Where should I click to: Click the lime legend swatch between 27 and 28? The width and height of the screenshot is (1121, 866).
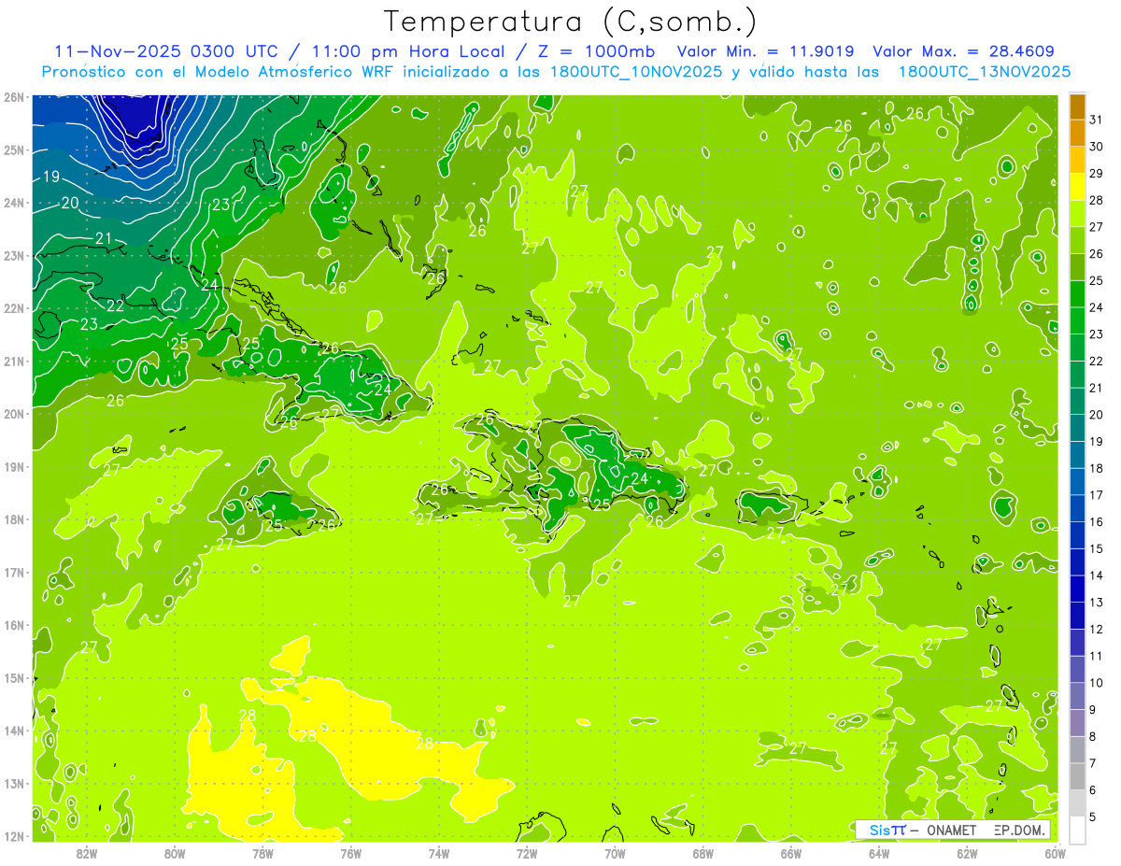click(x=1077, y=214)
